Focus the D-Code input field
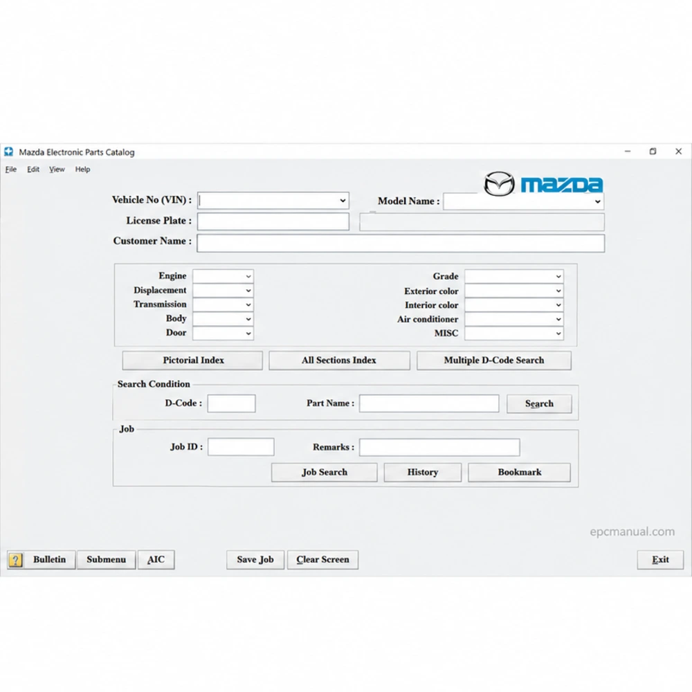692x692 pixels. click(x=232, y=403)
